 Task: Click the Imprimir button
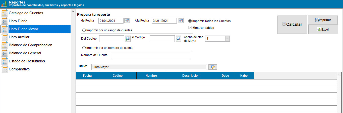tap(323, 20)
